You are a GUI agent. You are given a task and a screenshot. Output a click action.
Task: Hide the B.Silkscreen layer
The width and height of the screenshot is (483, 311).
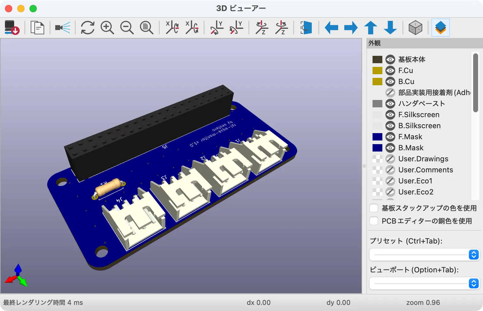pos(390,126)
